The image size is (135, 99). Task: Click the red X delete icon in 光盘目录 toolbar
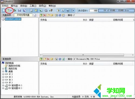45,15
